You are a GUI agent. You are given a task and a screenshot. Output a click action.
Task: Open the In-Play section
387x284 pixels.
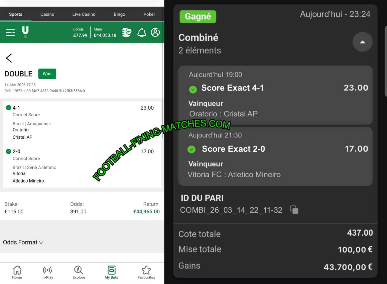(47, 272)
